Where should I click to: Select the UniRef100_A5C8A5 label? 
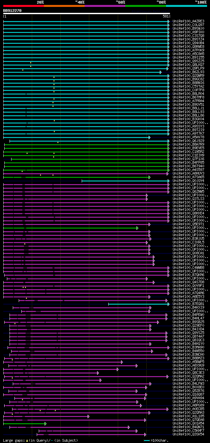coord(188,54)
